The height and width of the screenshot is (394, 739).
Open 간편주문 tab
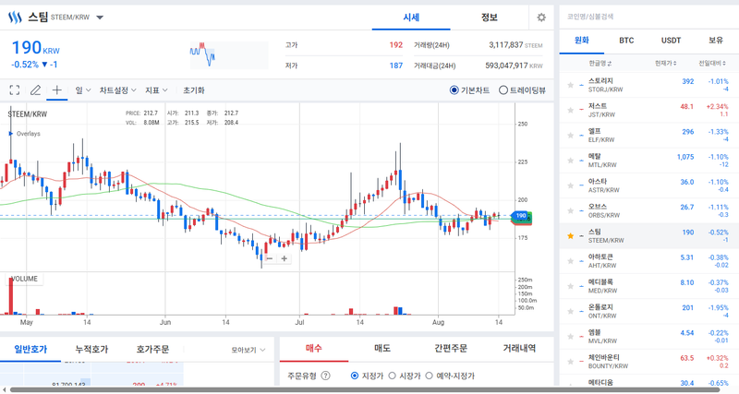[451, 349]
